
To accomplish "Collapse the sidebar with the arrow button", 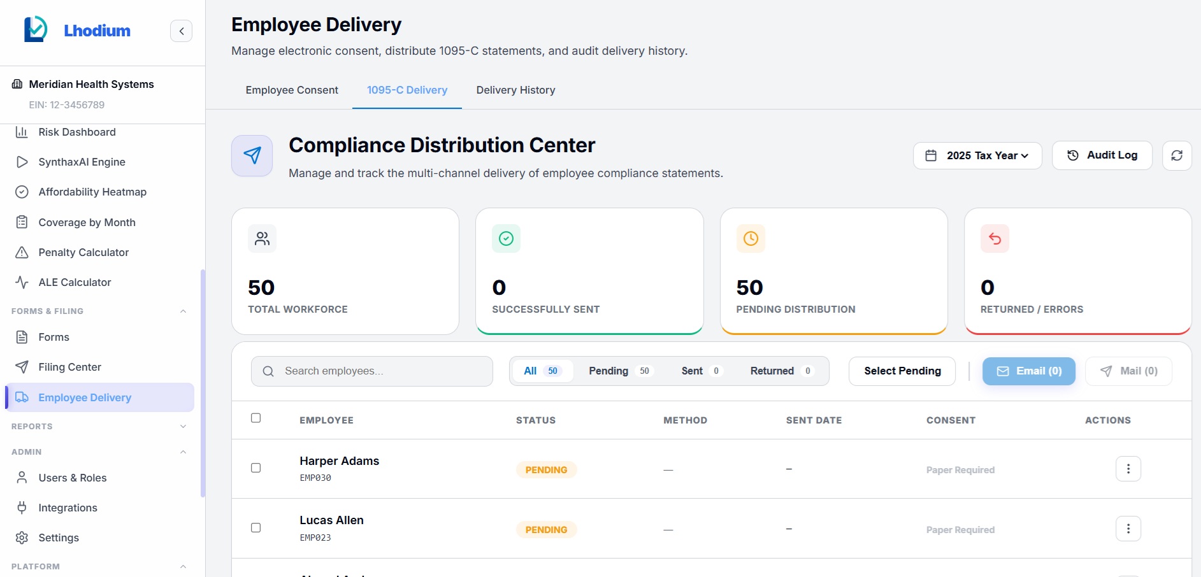I will point(182,31).
